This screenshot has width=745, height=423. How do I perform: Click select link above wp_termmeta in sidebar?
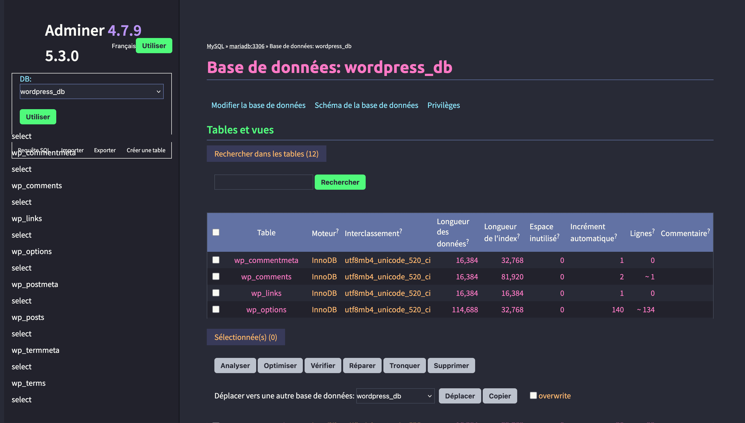[22, 334]
